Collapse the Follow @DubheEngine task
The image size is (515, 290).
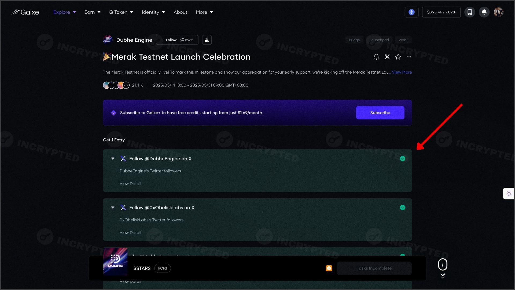(113, 159)
